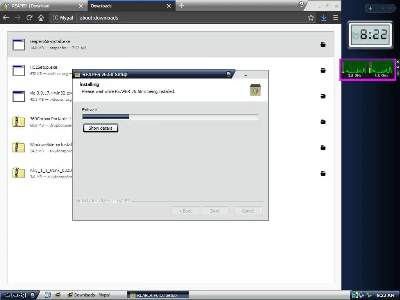Open CPU gadget settings wrench icon
This screenshot has height=300, width=400.
click(x=398, y=67)
